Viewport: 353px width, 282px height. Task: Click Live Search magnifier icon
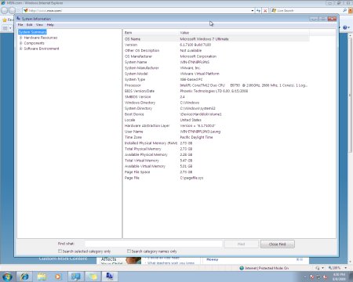344,10
